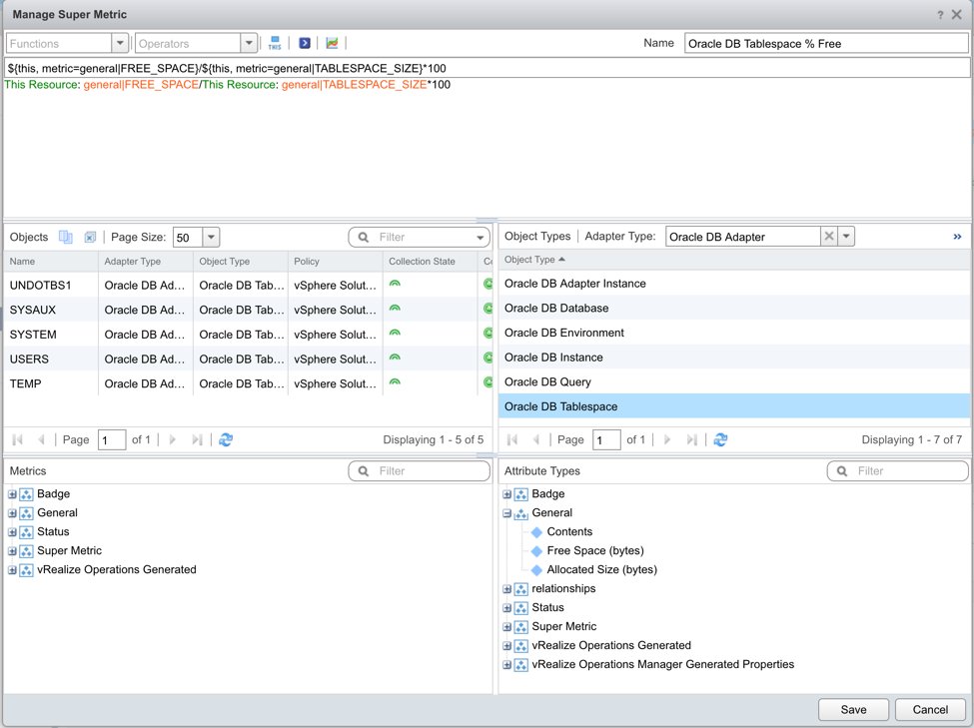The height and width of the screenshot is (728, 974).
Task: Expand the Status node in Metrics
Action: click(x=12, y=532)
